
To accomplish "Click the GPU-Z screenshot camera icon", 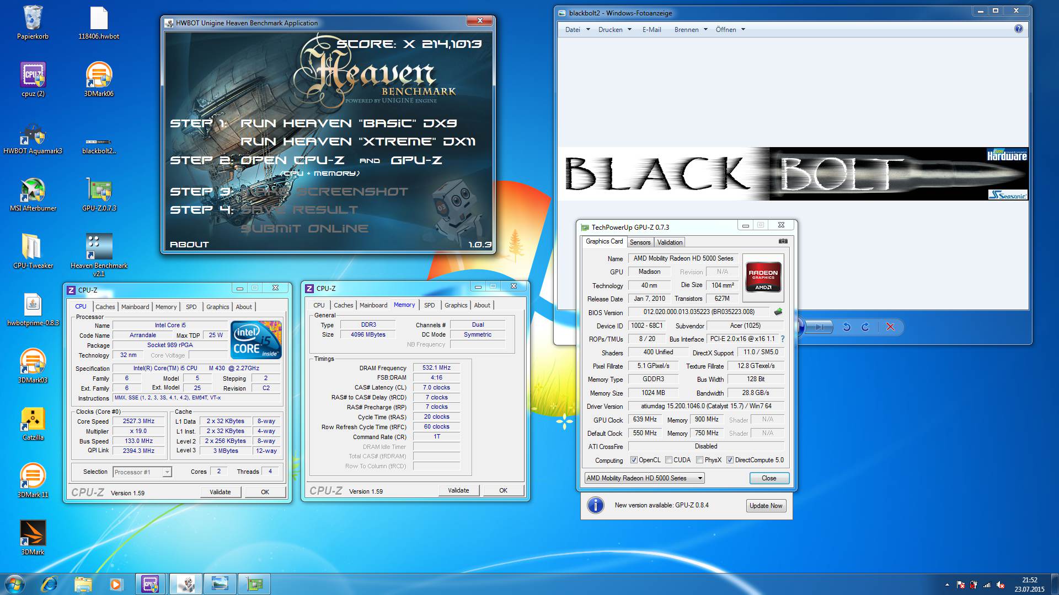I will (x=783, y=241).
